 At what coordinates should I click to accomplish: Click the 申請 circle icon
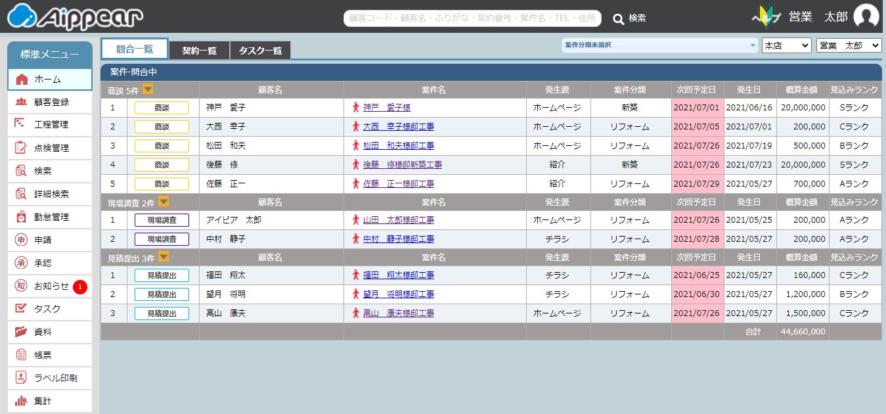point(21,240)
